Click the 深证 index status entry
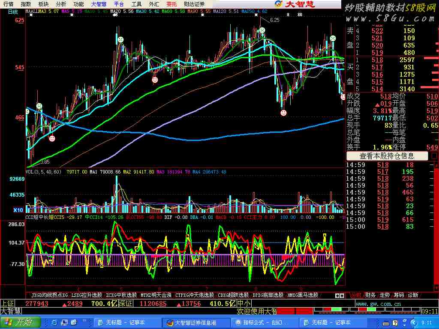Screen dimensions: 439x329 point(126,304)
